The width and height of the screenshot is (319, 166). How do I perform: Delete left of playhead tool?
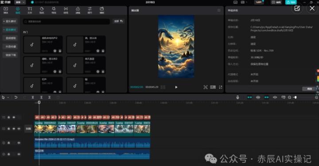click(41, 97)
